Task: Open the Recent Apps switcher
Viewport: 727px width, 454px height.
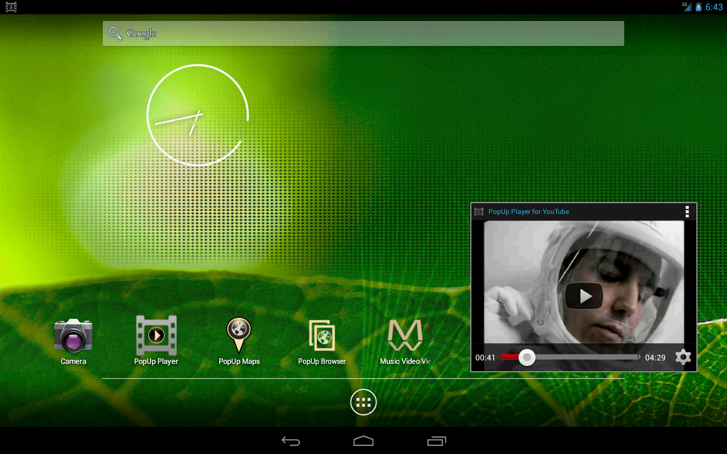Action: [x=437, y=441]
